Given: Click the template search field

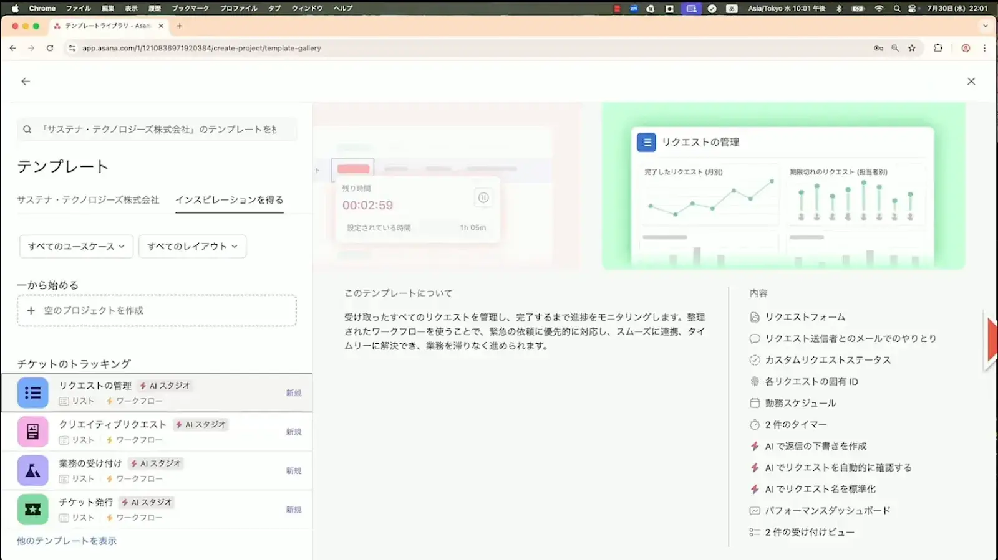Looking at the screenshot, I should (157, 130).
